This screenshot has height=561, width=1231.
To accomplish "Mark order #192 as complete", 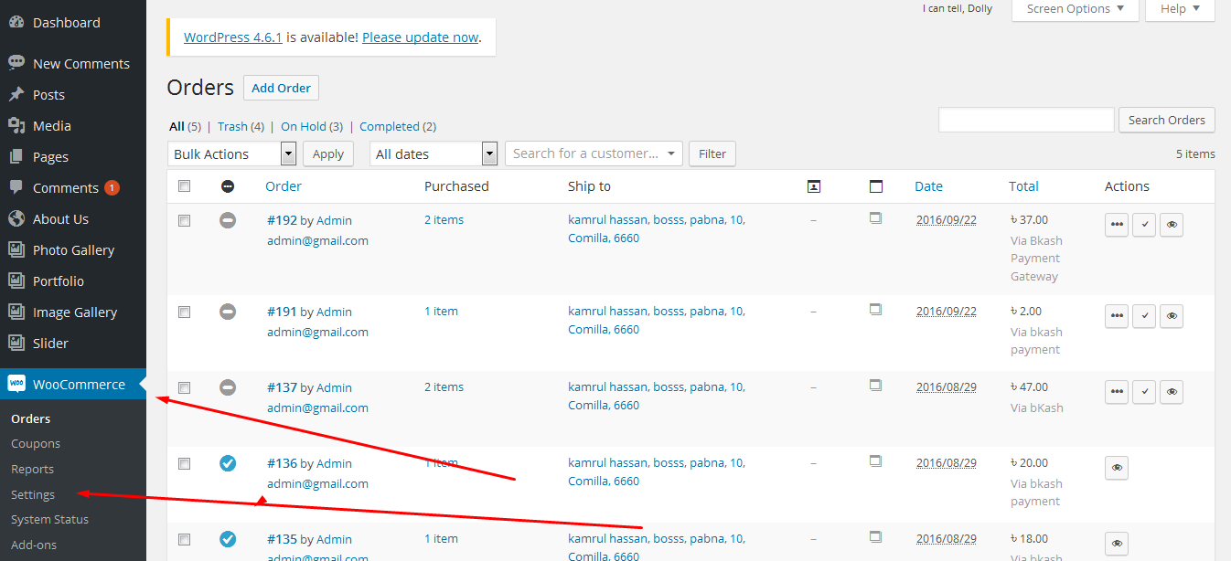I will [x=1144, y=225].
